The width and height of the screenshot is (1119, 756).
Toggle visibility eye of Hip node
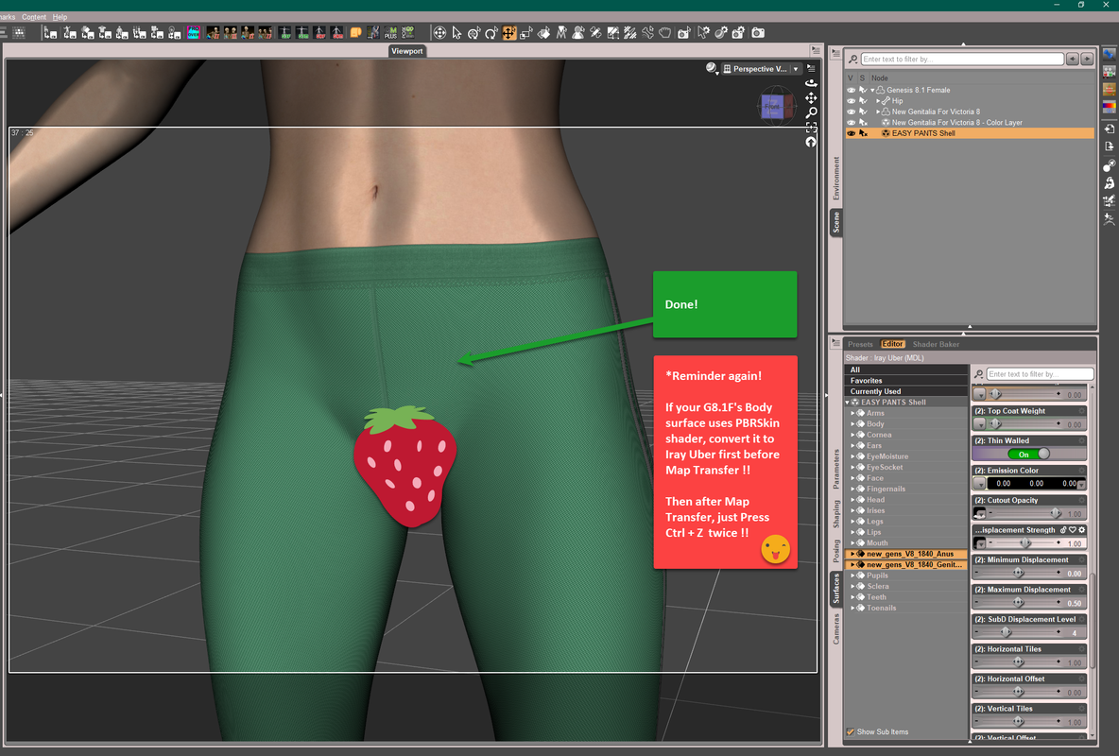(851, 101)
